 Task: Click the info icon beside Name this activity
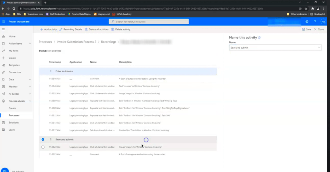[259, 37]
